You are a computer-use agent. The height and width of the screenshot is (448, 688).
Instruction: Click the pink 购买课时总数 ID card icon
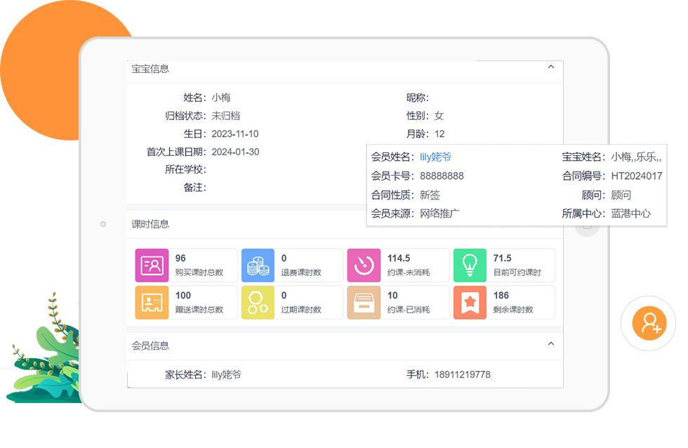tap(152, 265)
